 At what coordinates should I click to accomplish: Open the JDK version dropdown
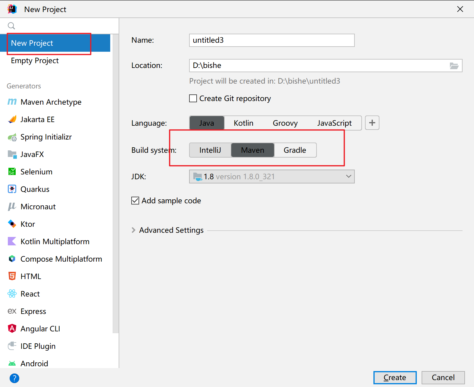[272, 177]
